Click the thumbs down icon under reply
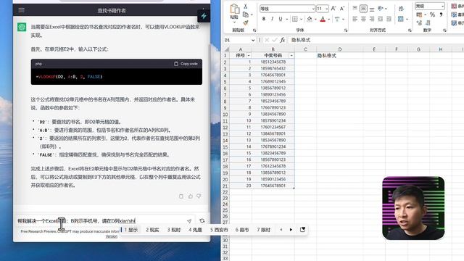The width and height of the screenshot is (464, 261). tap(199, 196)
